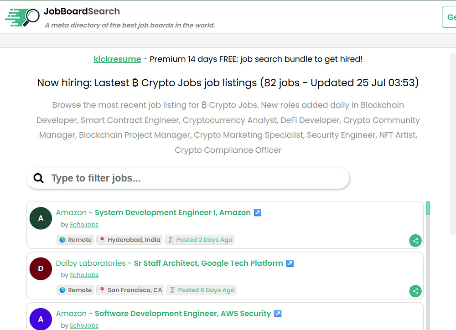Click the dark green Amazon avatar circle

click(41, 218)
